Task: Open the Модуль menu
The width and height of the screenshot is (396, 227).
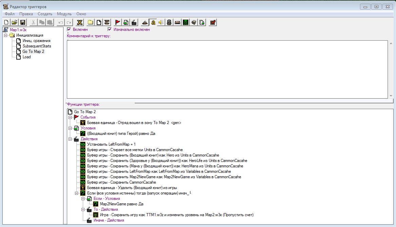Action: 64,14
